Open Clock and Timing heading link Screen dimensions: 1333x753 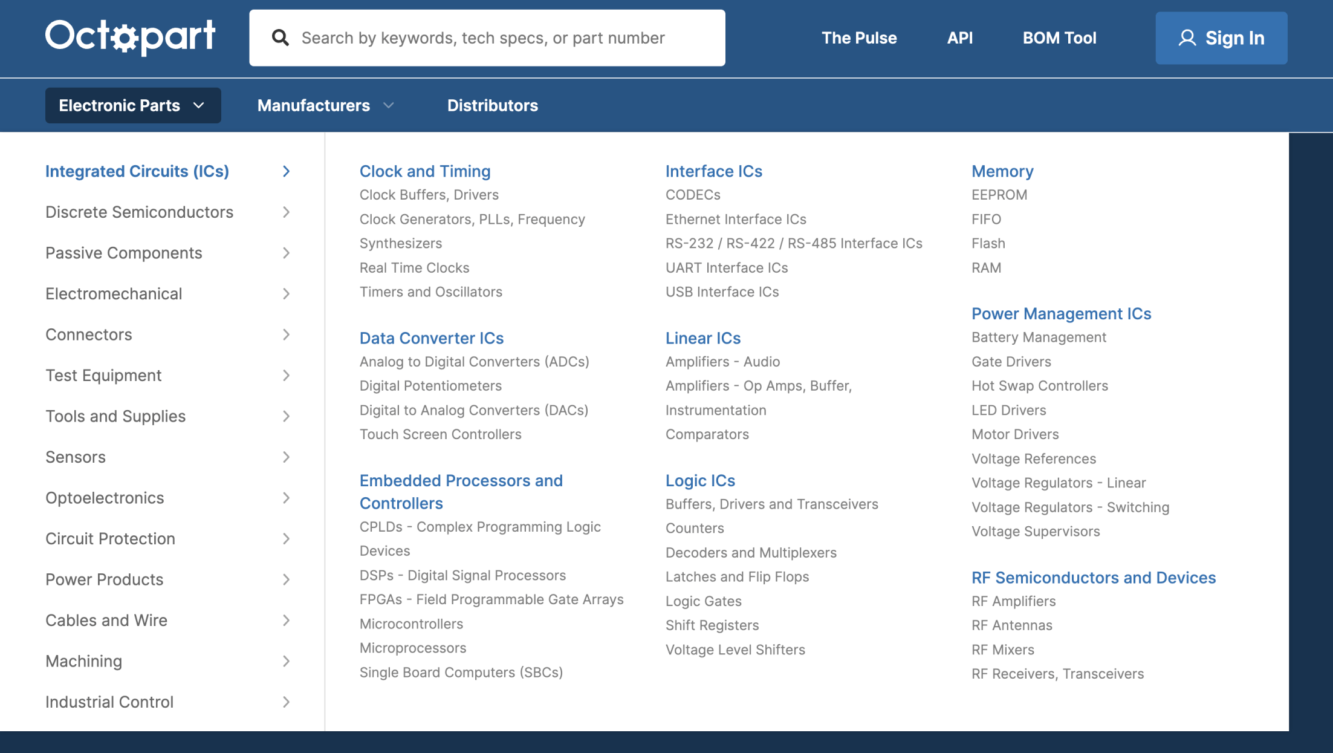tap(425, 171)
